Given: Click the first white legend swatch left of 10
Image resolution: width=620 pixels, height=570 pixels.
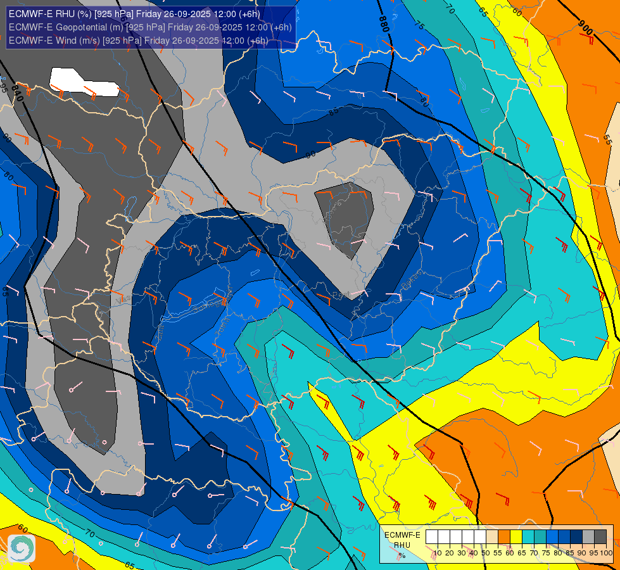Looking at the screenshot, I should click(x=432, y=536).
